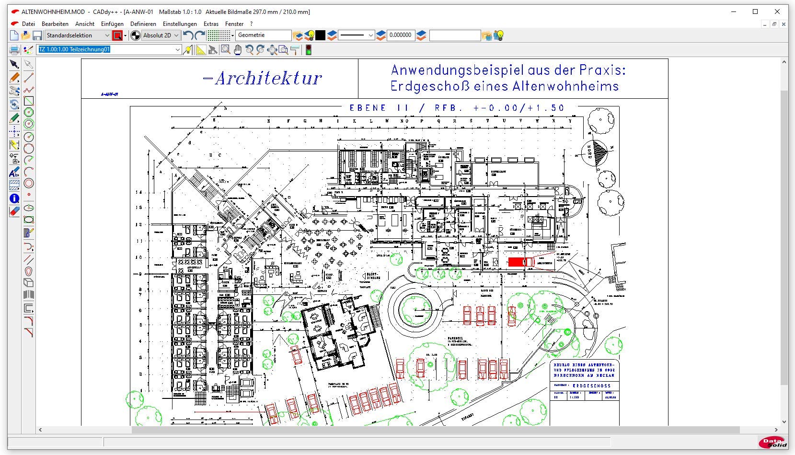Open the Definieren menu
Image resolution: width=795 pixels, height=455 pixels.
(143, 23)
